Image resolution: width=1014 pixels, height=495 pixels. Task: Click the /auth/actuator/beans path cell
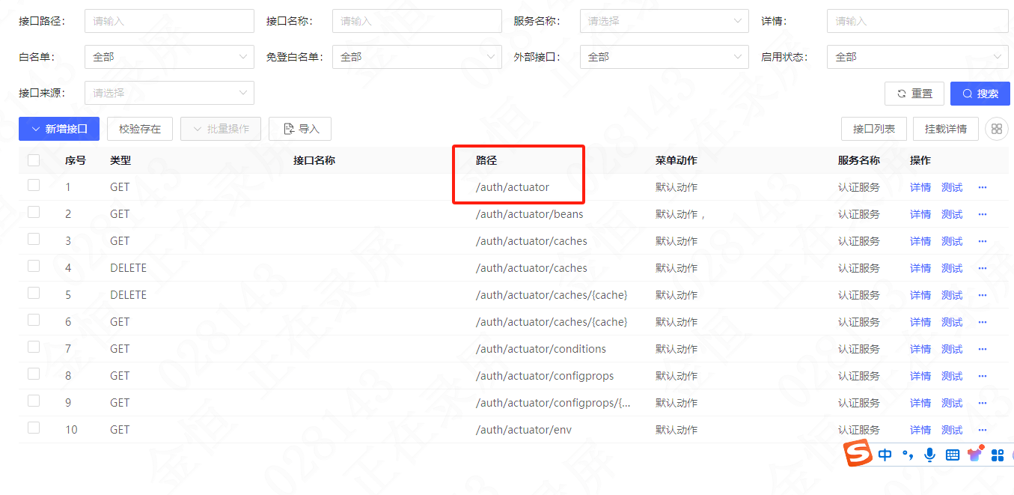click(530, 214)
